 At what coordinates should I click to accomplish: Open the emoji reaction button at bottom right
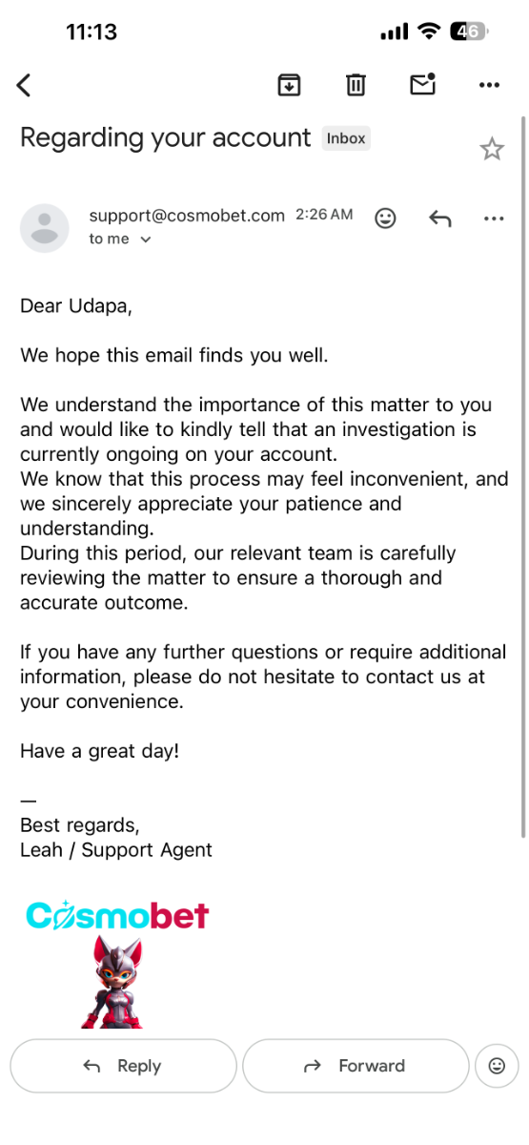tap(497, 1066)
